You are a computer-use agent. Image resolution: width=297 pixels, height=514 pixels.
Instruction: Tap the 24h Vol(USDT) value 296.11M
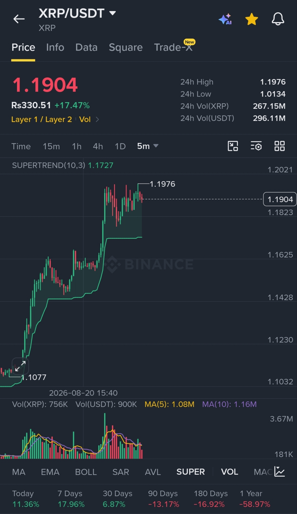[269, 118]
